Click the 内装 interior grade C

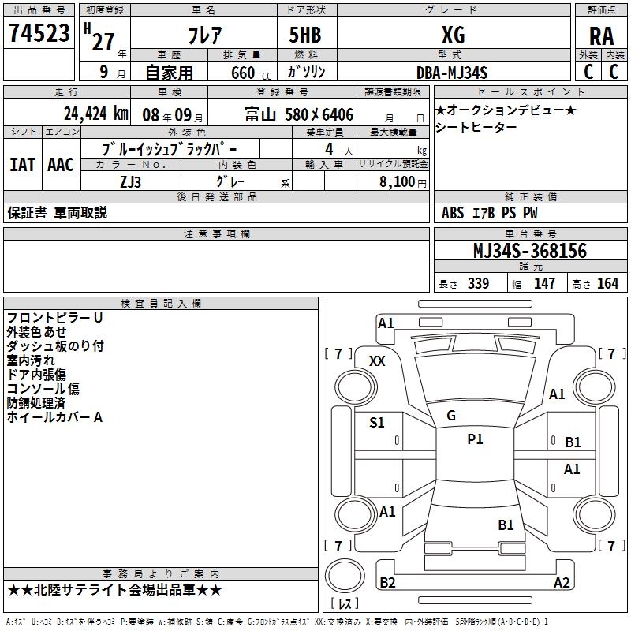click(x=614, y=72)
